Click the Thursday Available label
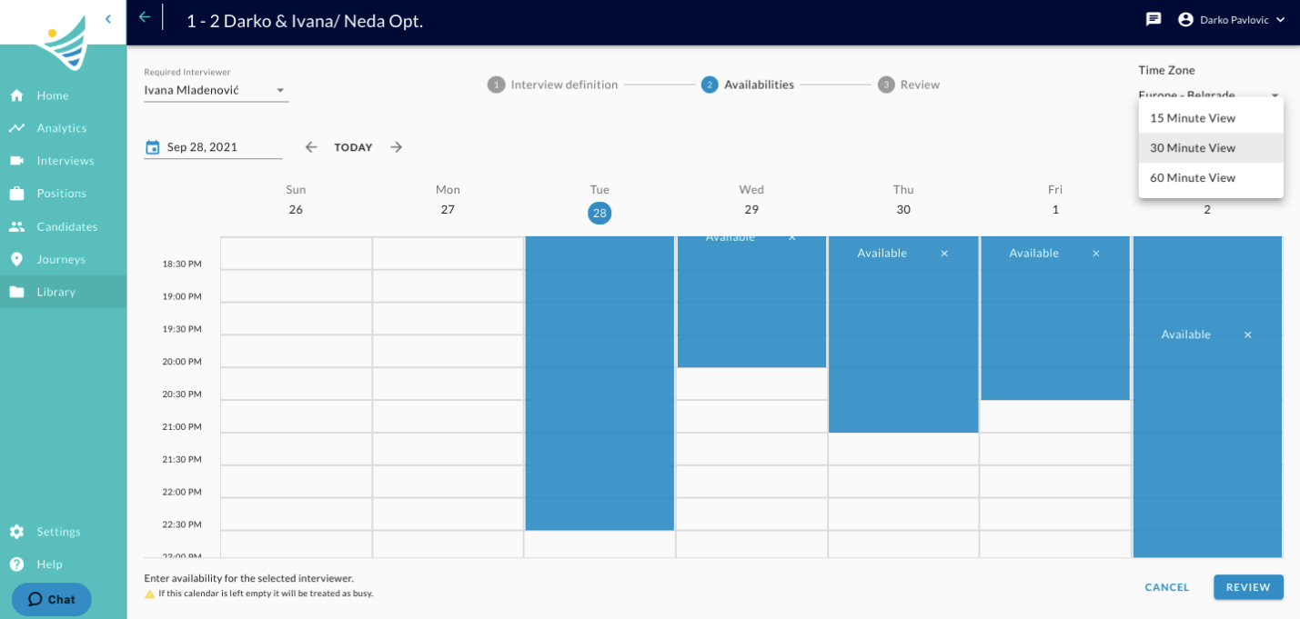Image resolution: width=1300 pixels, height=619 pixels. pyautogui.click(x=882, y=254)
